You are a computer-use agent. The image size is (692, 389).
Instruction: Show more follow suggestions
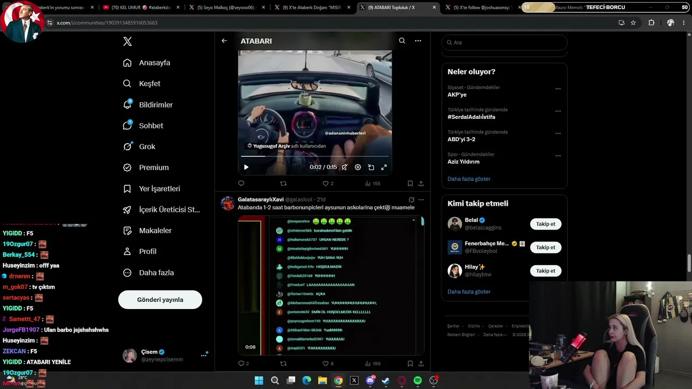click(x=469, y=292)
